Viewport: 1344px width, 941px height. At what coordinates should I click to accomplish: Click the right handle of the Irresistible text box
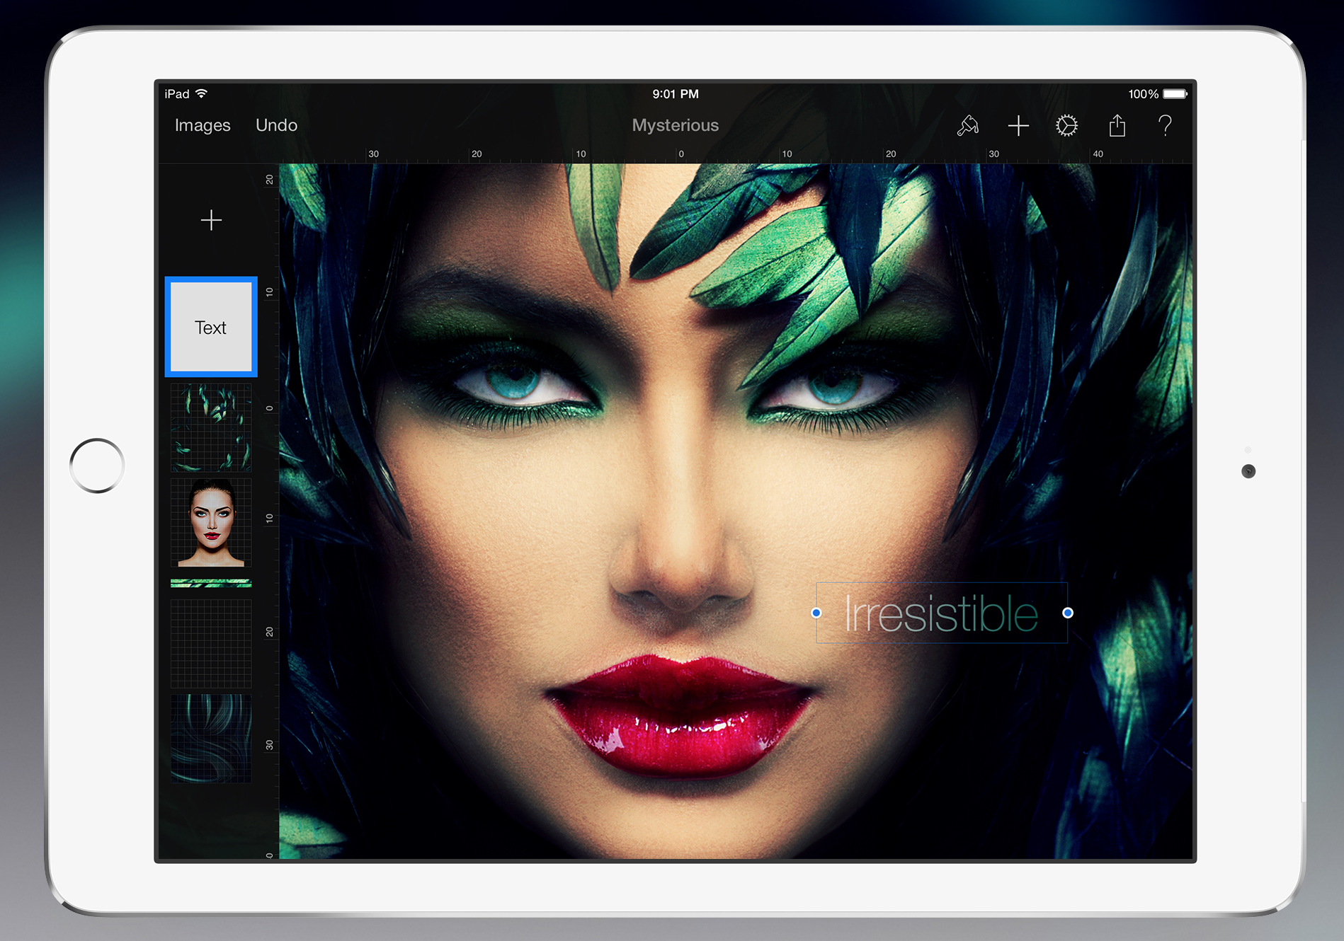[x=1068, y=613]
